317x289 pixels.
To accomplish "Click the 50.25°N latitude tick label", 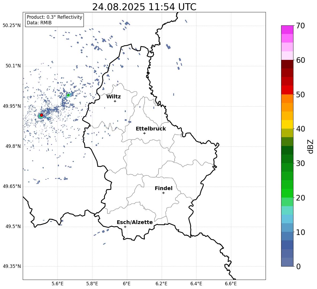I will coord(12,26).
